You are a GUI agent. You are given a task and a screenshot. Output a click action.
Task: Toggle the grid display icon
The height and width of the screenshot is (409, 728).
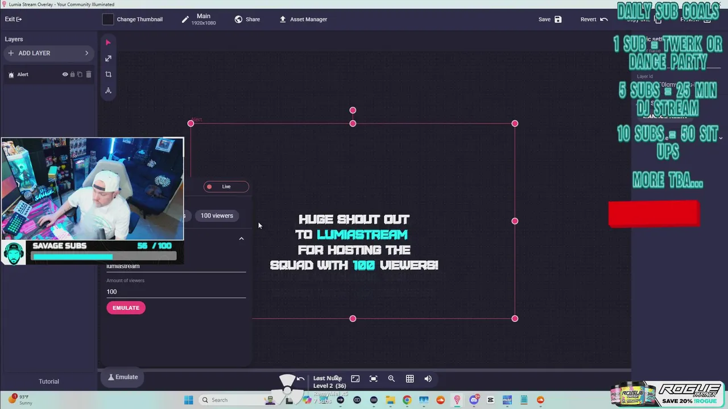pyautogui.click(x=409, y=379)
